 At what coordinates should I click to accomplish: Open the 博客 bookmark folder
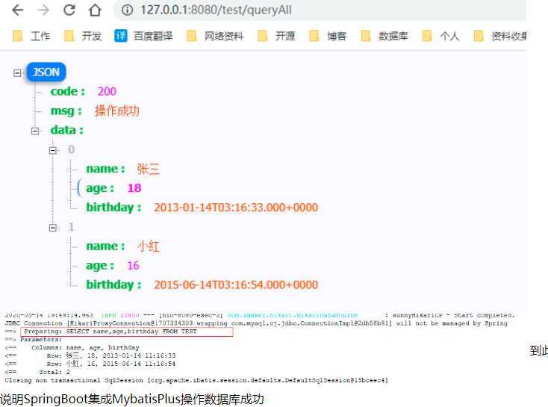click(x=328, y=36)
